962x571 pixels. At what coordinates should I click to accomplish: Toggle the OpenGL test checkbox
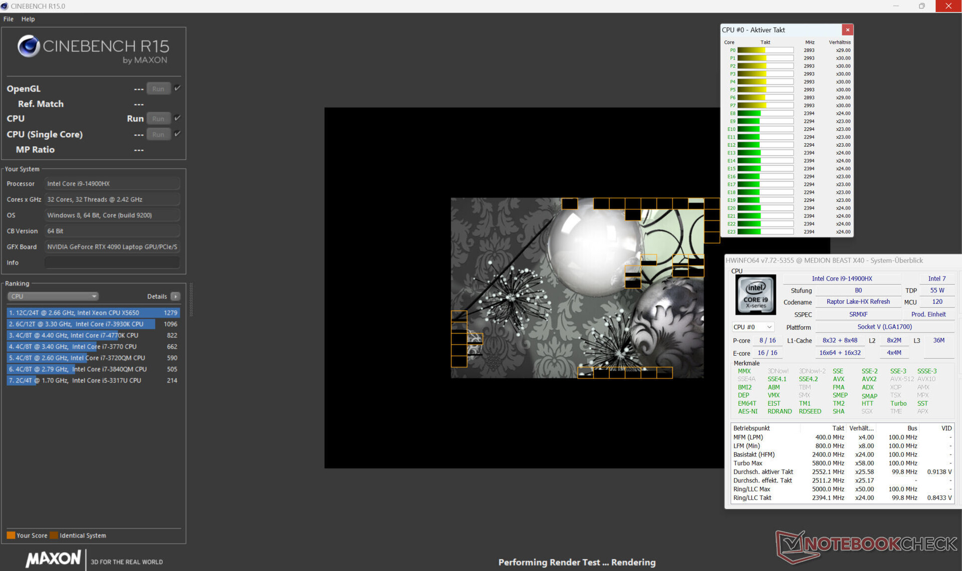(177, 88)
